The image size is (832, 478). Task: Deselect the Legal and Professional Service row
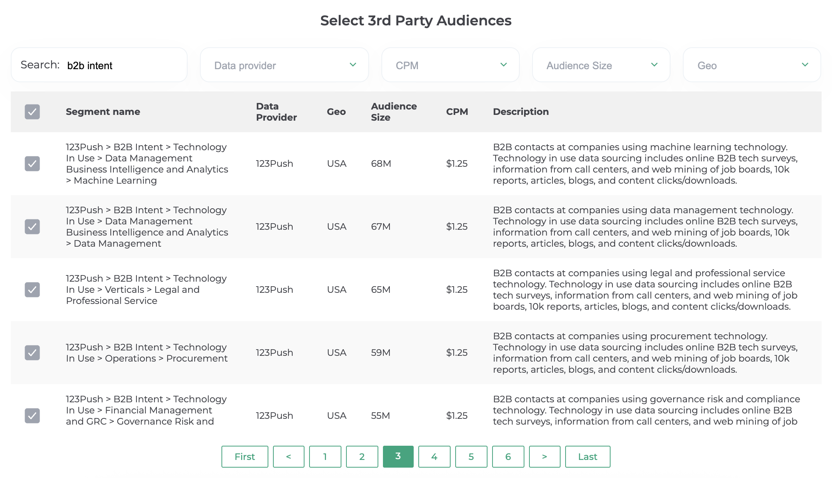tap(32, 290)
